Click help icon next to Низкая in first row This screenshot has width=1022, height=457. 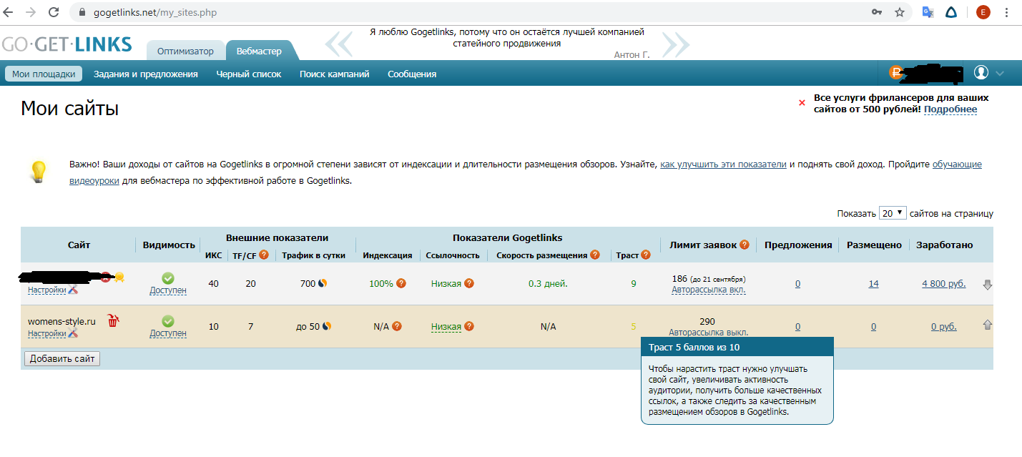[x=469, y=283]
